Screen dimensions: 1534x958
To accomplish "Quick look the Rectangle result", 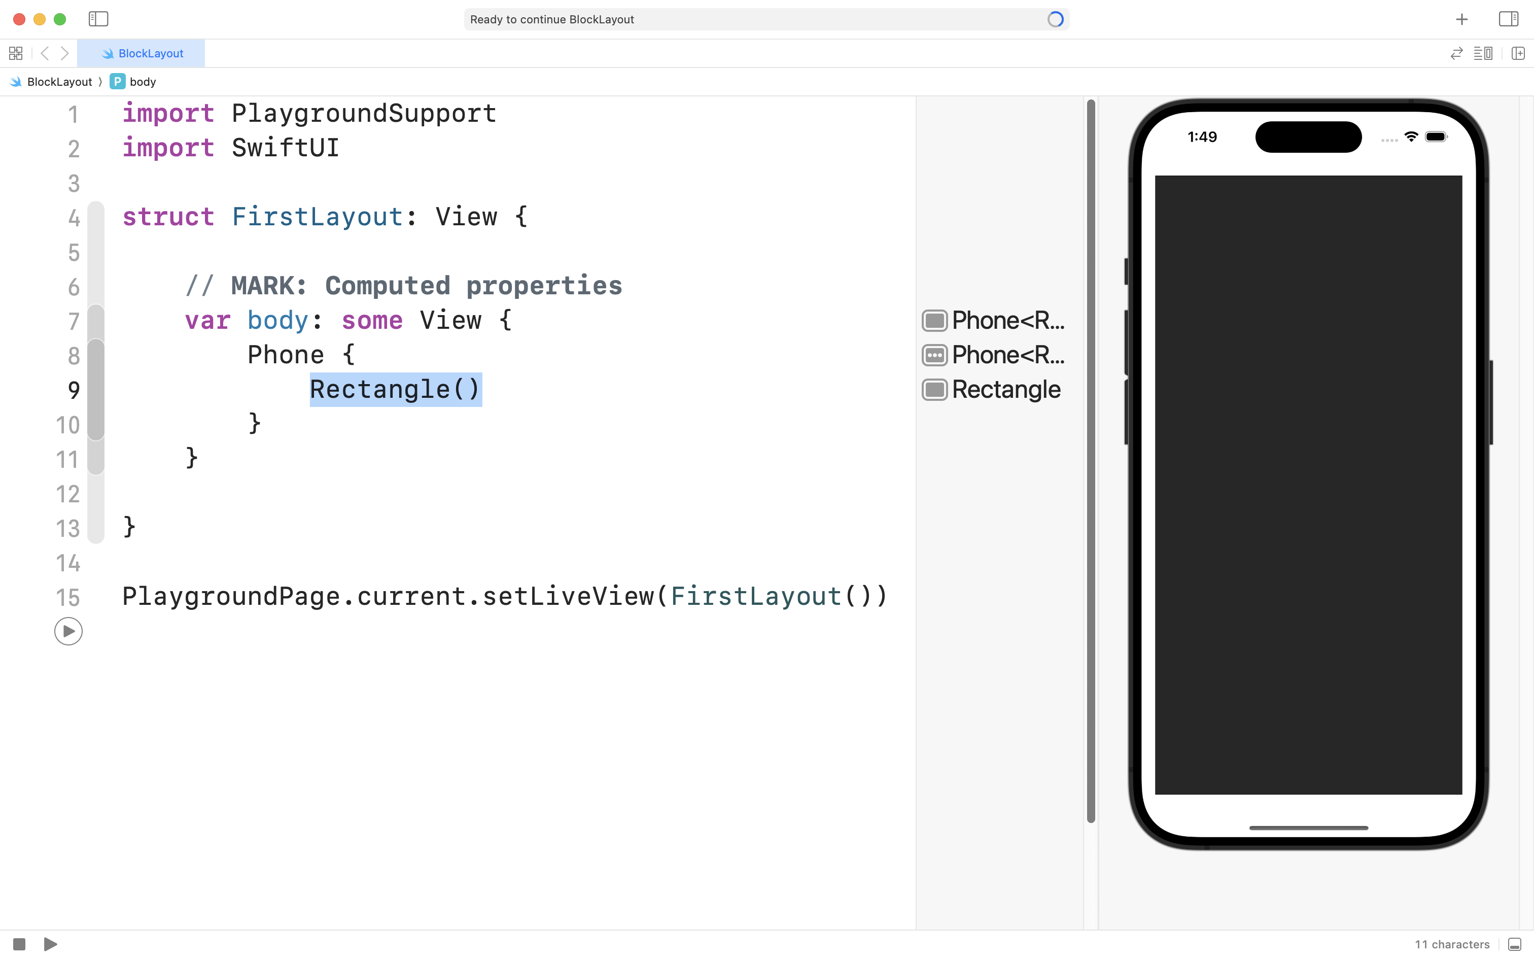I will [934, 390].
